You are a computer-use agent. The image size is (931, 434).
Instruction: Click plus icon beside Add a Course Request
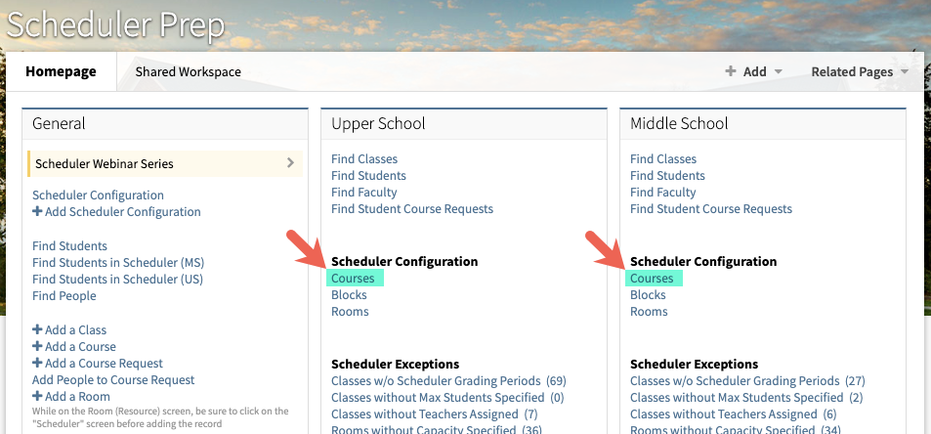(37, 364)
